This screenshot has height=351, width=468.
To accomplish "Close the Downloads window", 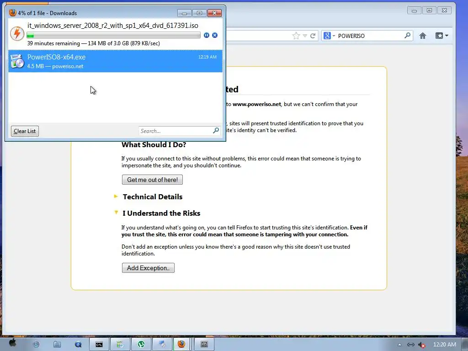I will (x=214, y=13).
